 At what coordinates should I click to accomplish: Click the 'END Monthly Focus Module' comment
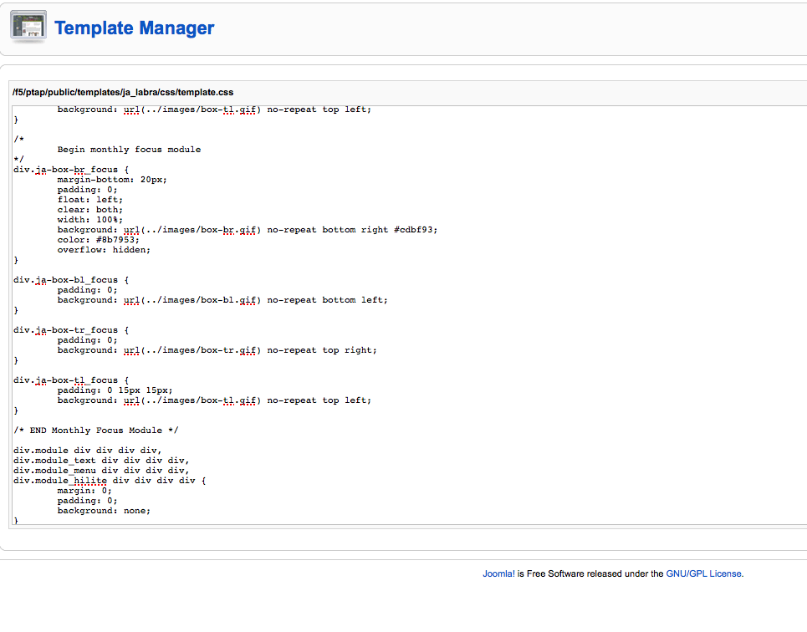(x=96, y=431)
